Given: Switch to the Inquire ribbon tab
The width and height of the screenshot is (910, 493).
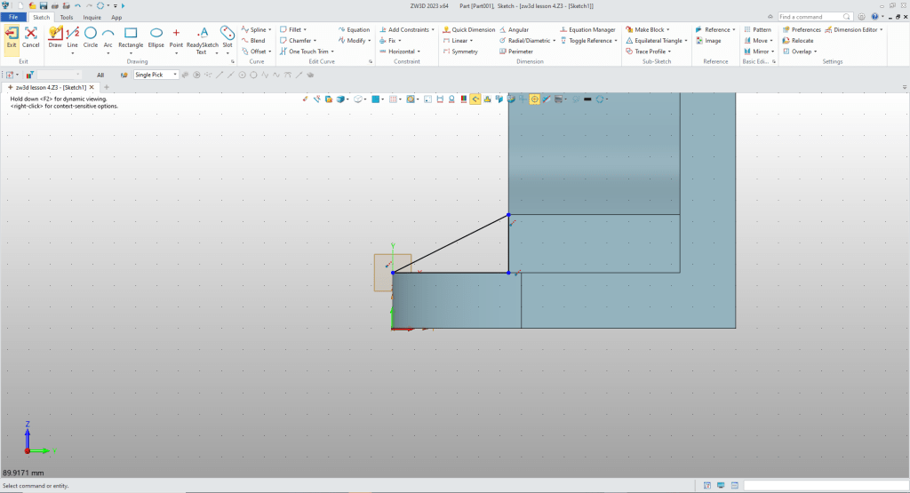Looking at the screenshot, I should tap(92, 17).
